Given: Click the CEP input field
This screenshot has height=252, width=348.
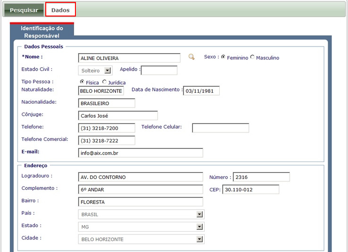Looking at the screenshot, I should [x=250, y=189].
